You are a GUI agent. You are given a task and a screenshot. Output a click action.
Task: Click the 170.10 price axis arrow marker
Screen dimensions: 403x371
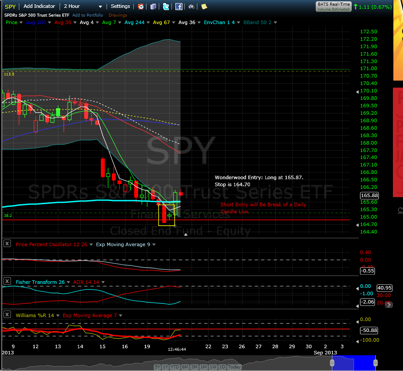pyautogui.click(x=357, y=92)
